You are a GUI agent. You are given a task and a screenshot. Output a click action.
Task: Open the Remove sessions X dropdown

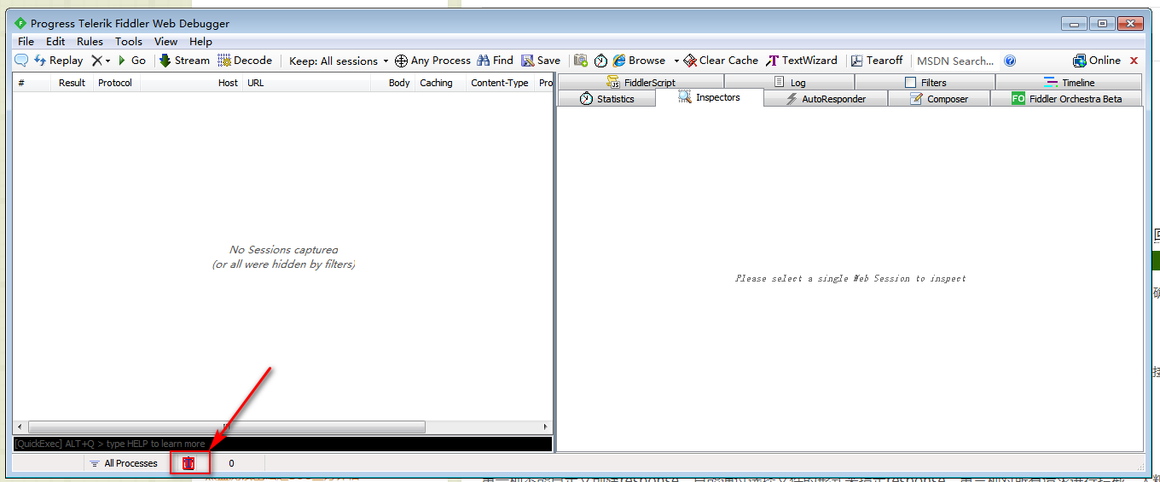pyautogui.click(x=101, y=61)
